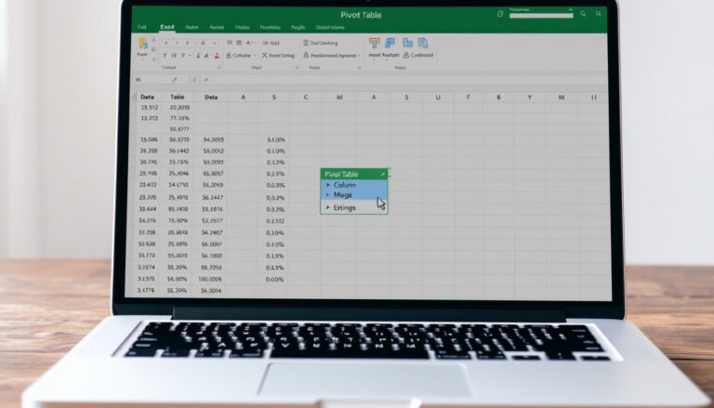
Task: Click the search box in the title bar
Action: pyautogui.click(x=541, y=16)
